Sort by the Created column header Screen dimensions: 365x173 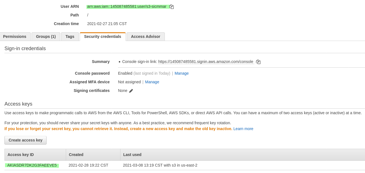pos(93,155)
